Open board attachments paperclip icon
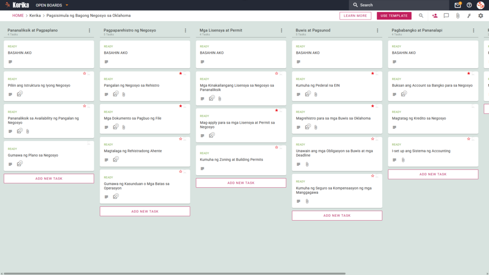The height and width of the screenshot is (275, 489). (457, 16)
